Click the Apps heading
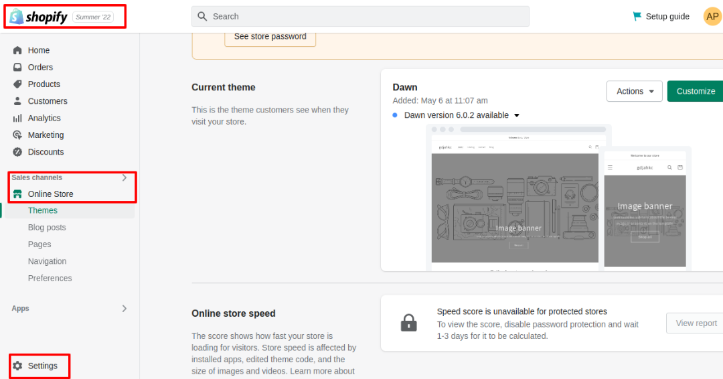This screenshot has height=379, width=723. [20, 309]
